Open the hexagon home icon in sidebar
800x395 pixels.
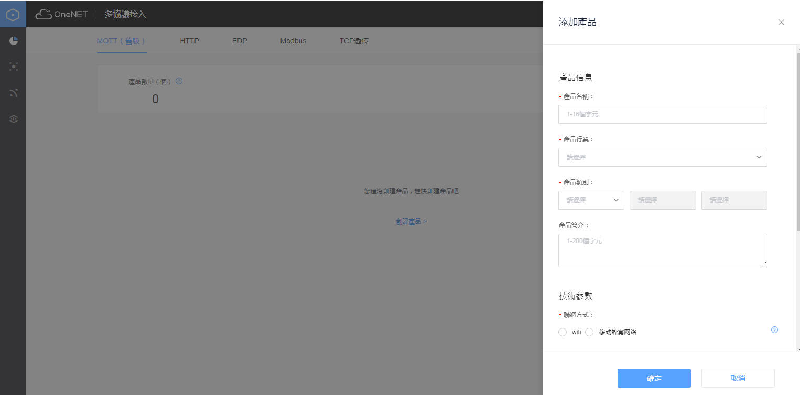click(x=13, y=15)
